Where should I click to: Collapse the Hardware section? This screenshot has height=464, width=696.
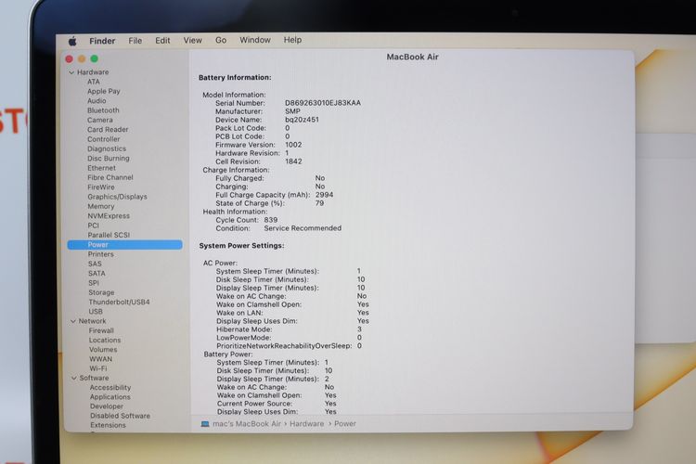pos(71,72)
